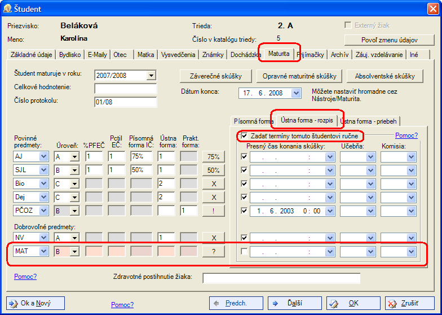The image size is (442, 315).
Task: Select the Matka tab
Action: (x=145, y=55)
